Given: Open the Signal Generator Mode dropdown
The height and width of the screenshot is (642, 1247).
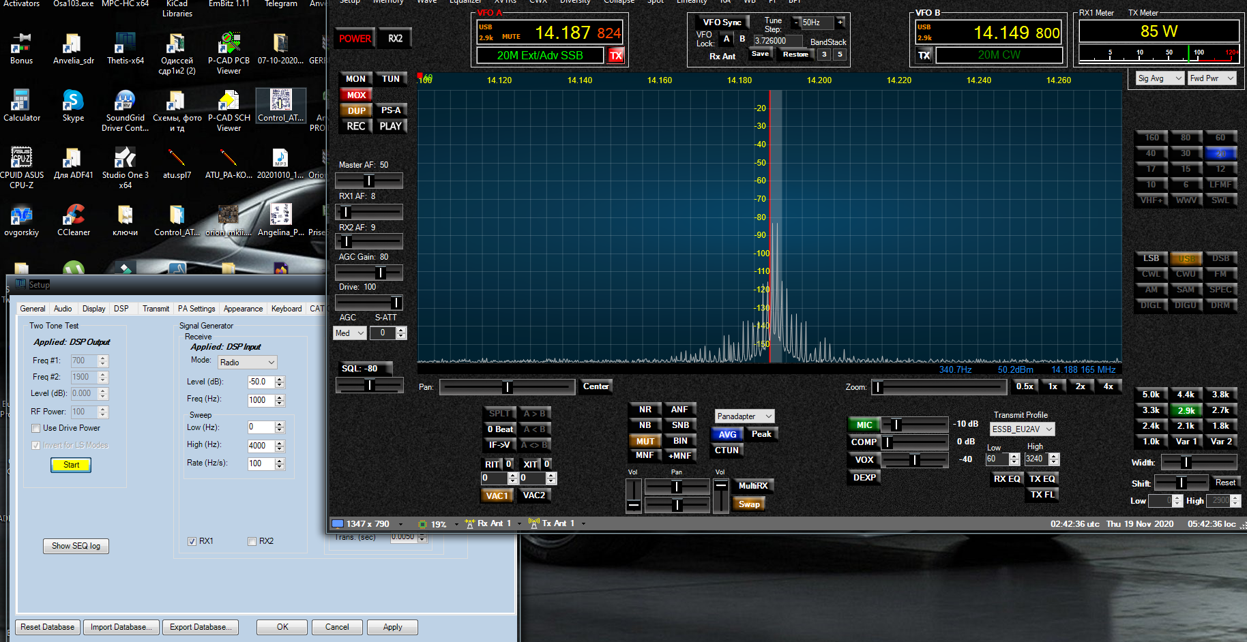Looking at the screenshot, I should click(248, 363).
